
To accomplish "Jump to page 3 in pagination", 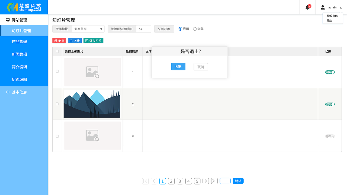I will point(180,181).
